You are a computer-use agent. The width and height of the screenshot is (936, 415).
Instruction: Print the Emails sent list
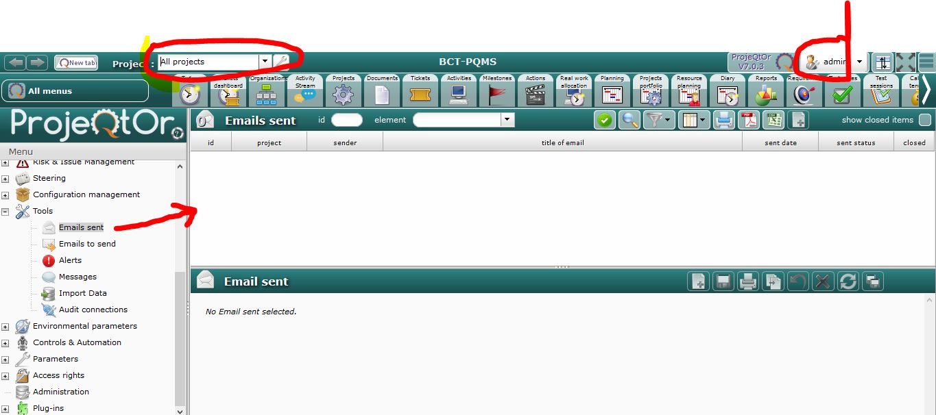click(x=723, y=120)
